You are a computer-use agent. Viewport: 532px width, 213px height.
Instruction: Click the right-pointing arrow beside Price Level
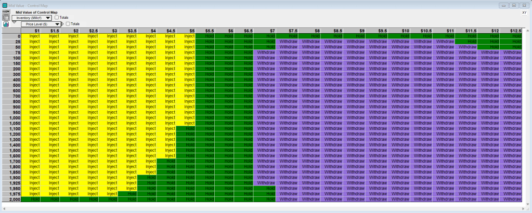[x=63, y=24]
